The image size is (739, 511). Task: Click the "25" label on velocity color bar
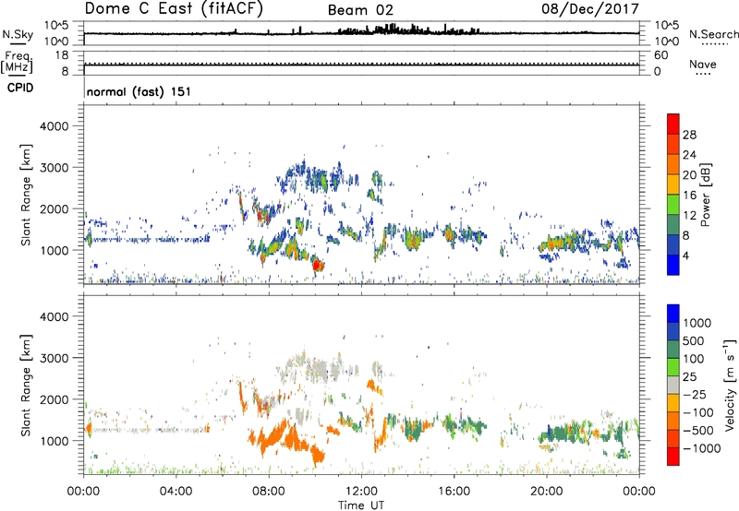click(x=690, y=376)
